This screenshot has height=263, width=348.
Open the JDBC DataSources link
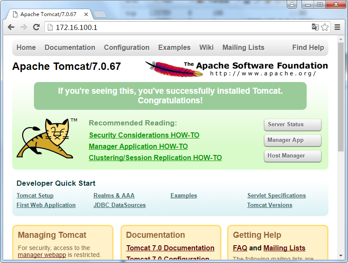pyautogui.click(x=120, y=205)
